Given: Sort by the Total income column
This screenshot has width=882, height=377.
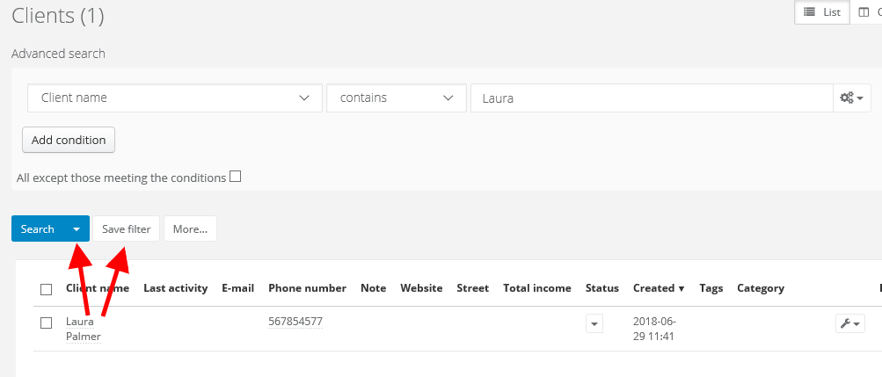Looking at the screenshot, I should pyautogui.click(x=536, y=288).
